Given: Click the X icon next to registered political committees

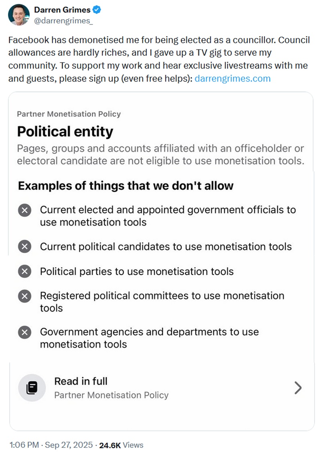Looking at the screenshot, I should coord(24,296).
